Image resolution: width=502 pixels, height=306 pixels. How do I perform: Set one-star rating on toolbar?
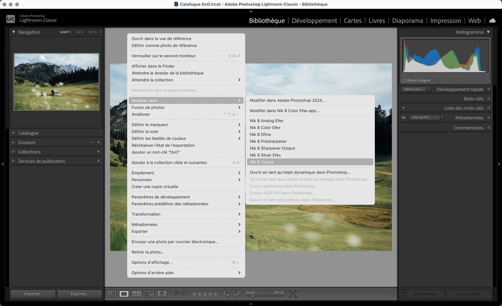coord(194,294)
